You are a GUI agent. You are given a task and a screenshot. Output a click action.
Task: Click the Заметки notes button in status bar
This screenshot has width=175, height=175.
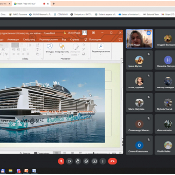(25, 153)
